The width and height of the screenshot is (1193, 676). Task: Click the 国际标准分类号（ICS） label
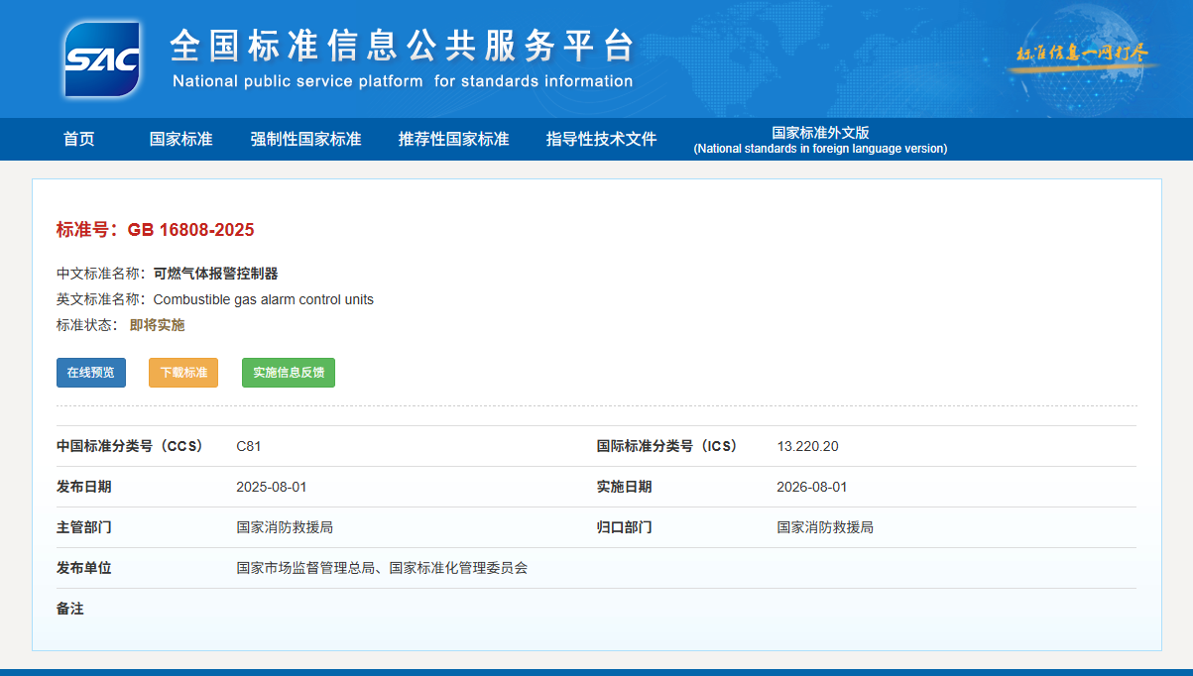pyautogui.click(x=667, y=446)
